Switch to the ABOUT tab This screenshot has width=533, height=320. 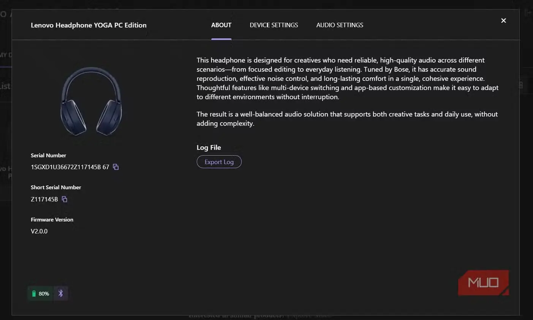pos(221,25)
